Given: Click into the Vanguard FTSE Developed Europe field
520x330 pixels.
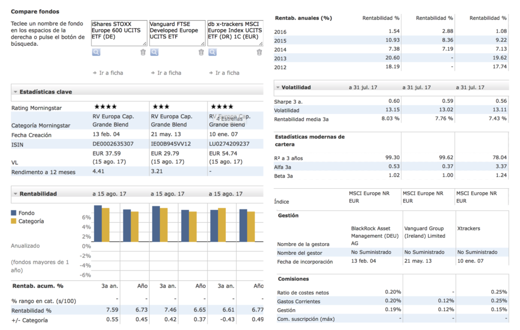Looking at the screenshot, I should click(177, 33).
